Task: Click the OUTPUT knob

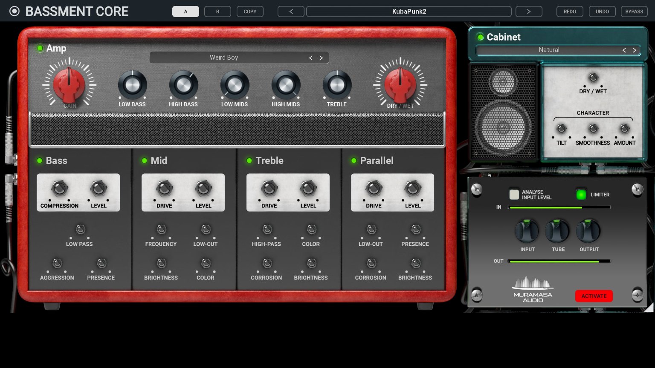Action: [588, 231]
